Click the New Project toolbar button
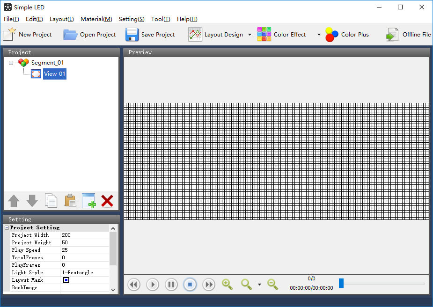Viewport: 433px width, 307px height. [x=27, y=35]
